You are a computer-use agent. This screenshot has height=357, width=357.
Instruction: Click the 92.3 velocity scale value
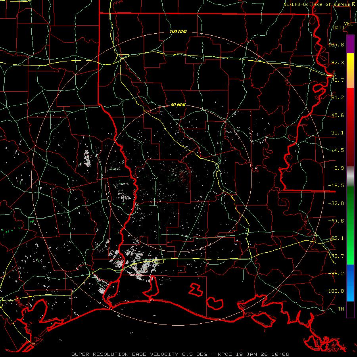338,62
